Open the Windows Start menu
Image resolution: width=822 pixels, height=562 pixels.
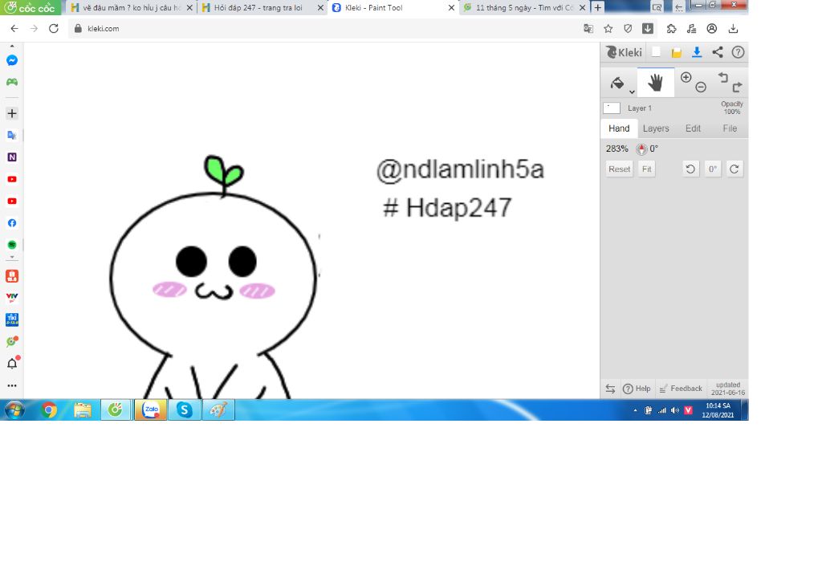coord(14,410)
